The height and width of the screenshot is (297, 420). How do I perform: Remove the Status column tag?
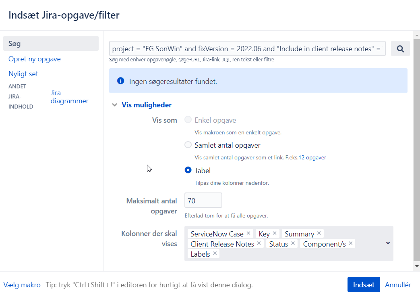[x=293, y=243]
